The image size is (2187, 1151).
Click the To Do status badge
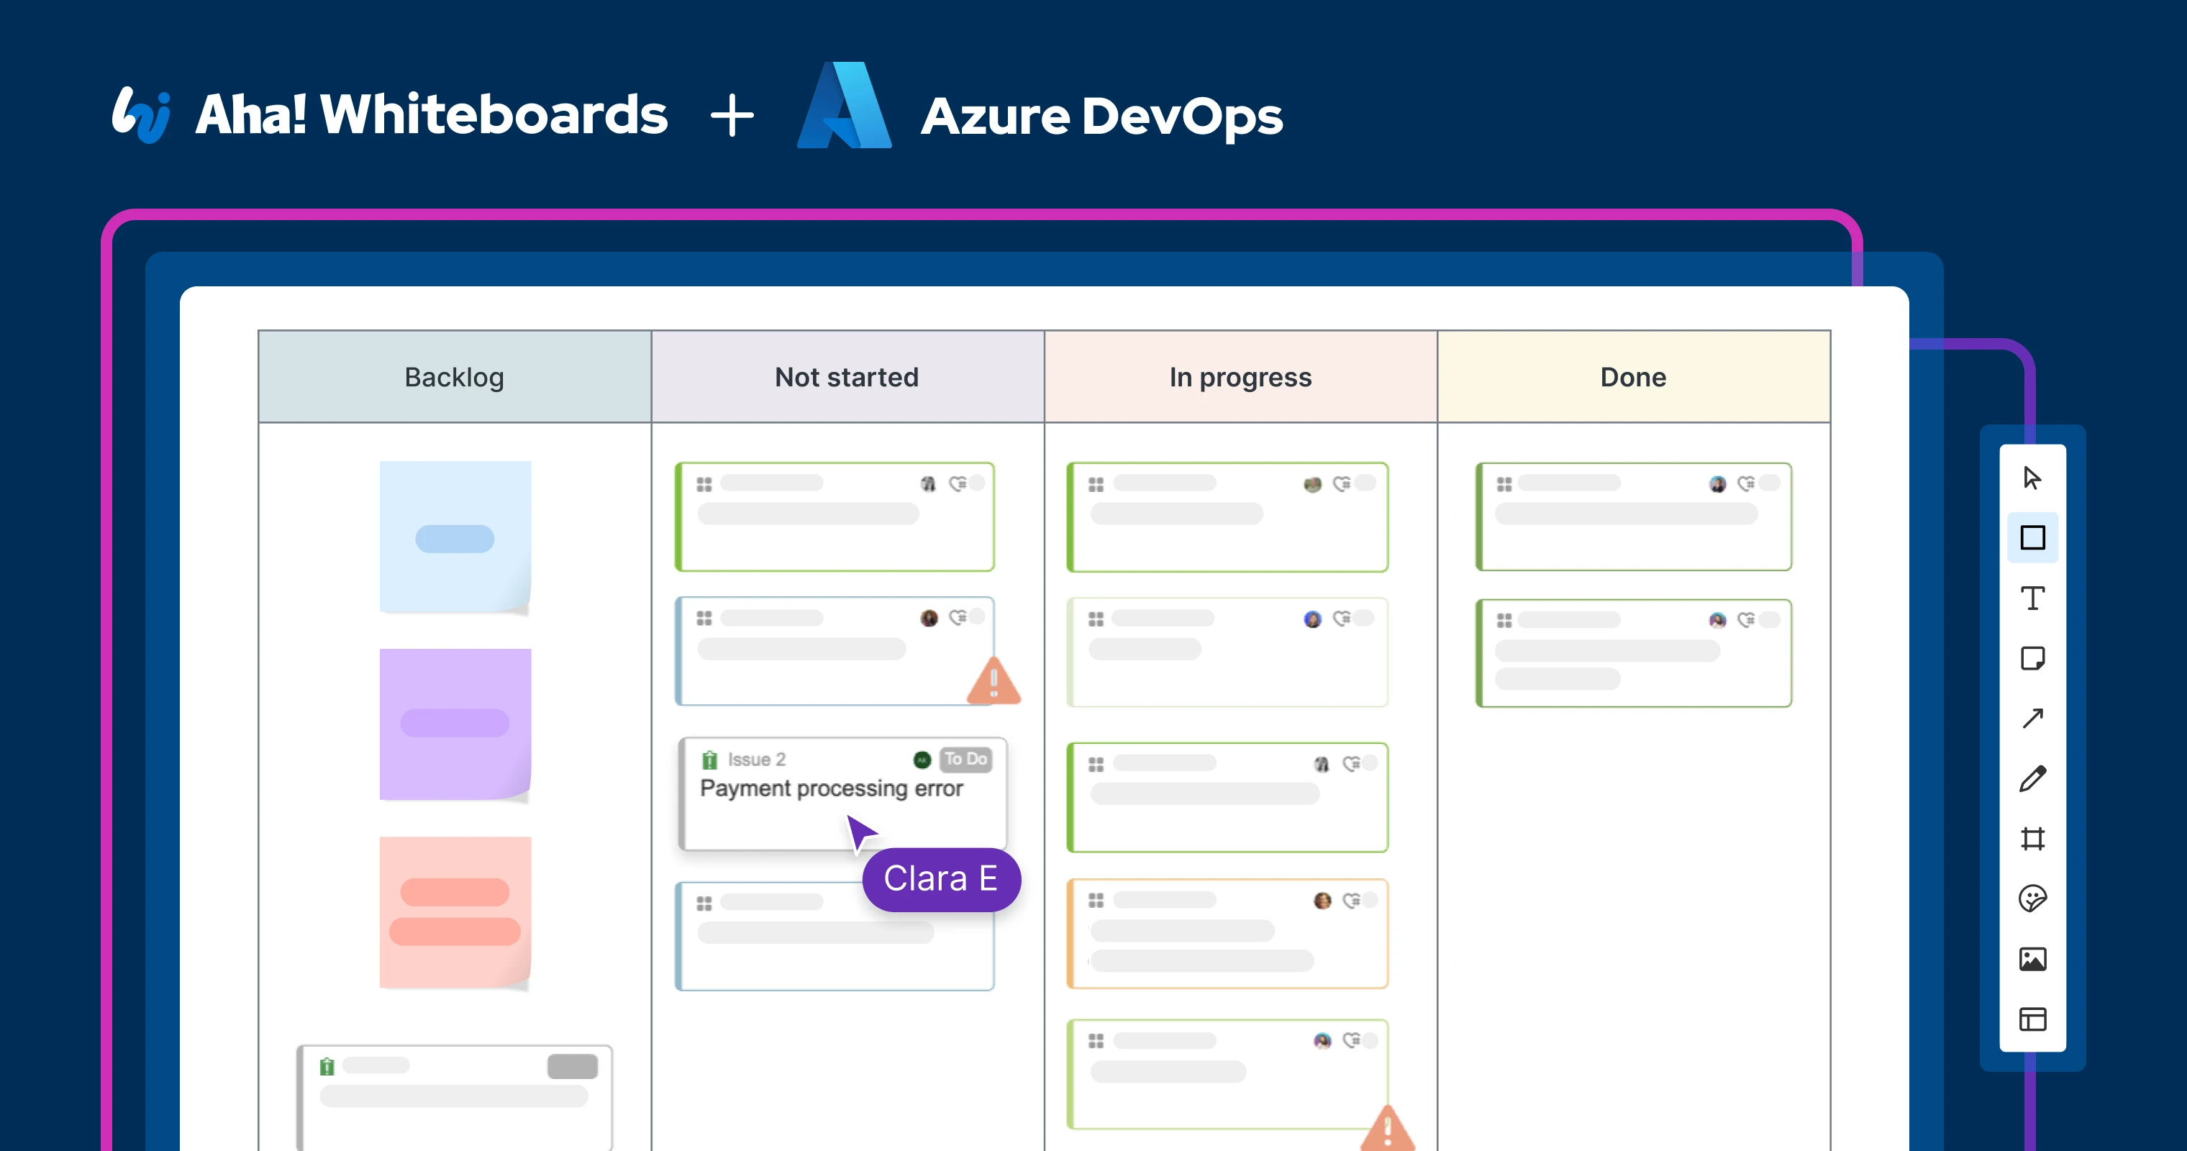pyautogui.click(x=965, y=759)
